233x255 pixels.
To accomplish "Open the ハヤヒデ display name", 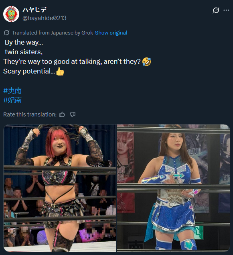I will pos(34,10).
